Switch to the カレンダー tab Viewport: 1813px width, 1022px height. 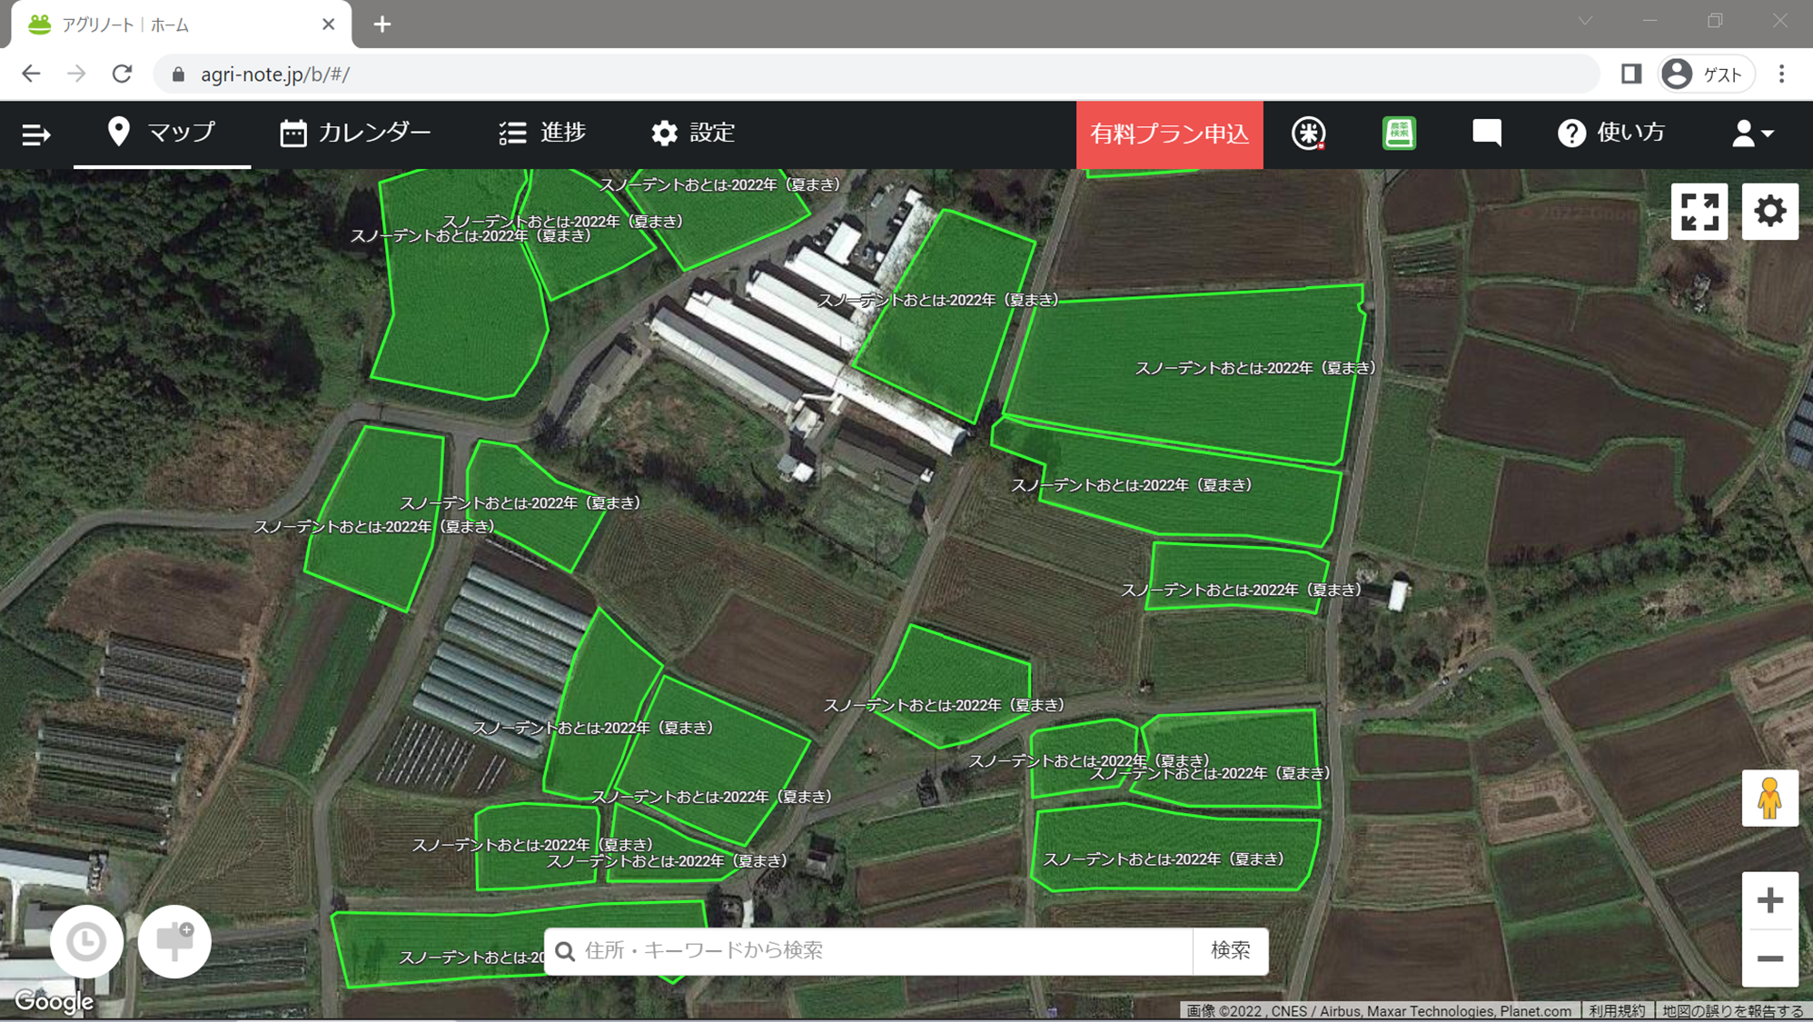[x=355, y=134]
